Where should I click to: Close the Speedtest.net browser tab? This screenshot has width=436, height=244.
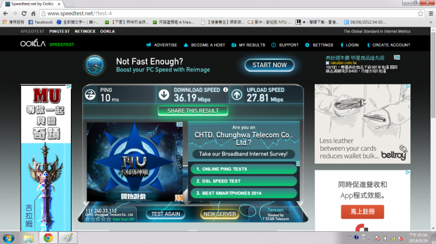pos(59,4)
